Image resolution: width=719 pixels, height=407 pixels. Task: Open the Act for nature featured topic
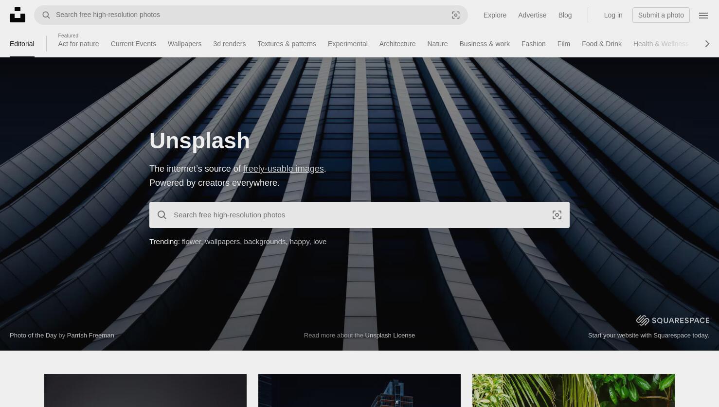coord(78,44)
